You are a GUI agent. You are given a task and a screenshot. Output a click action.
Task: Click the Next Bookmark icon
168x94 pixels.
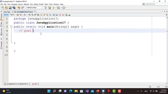coord(47,15)
